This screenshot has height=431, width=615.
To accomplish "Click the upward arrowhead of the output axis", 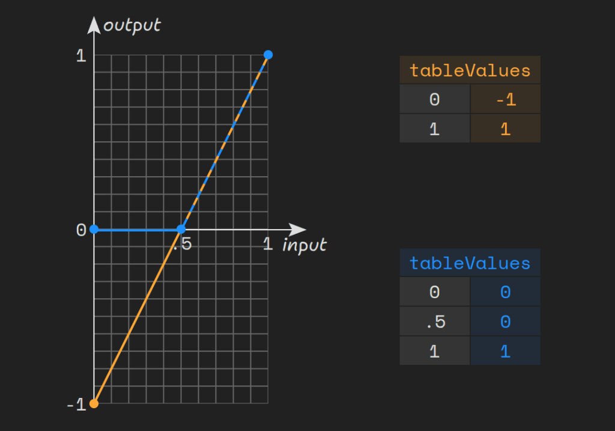I will (94, 24).
